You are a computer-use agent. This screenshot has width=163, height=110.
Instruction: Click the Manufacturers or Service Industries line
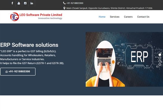pos(22,59)
